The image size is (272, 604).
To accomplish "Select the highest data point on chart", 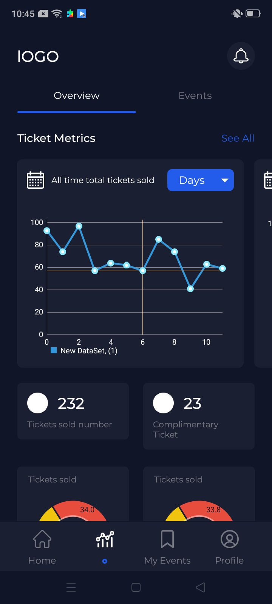I will pyautogui.click(x=79, y=226).
